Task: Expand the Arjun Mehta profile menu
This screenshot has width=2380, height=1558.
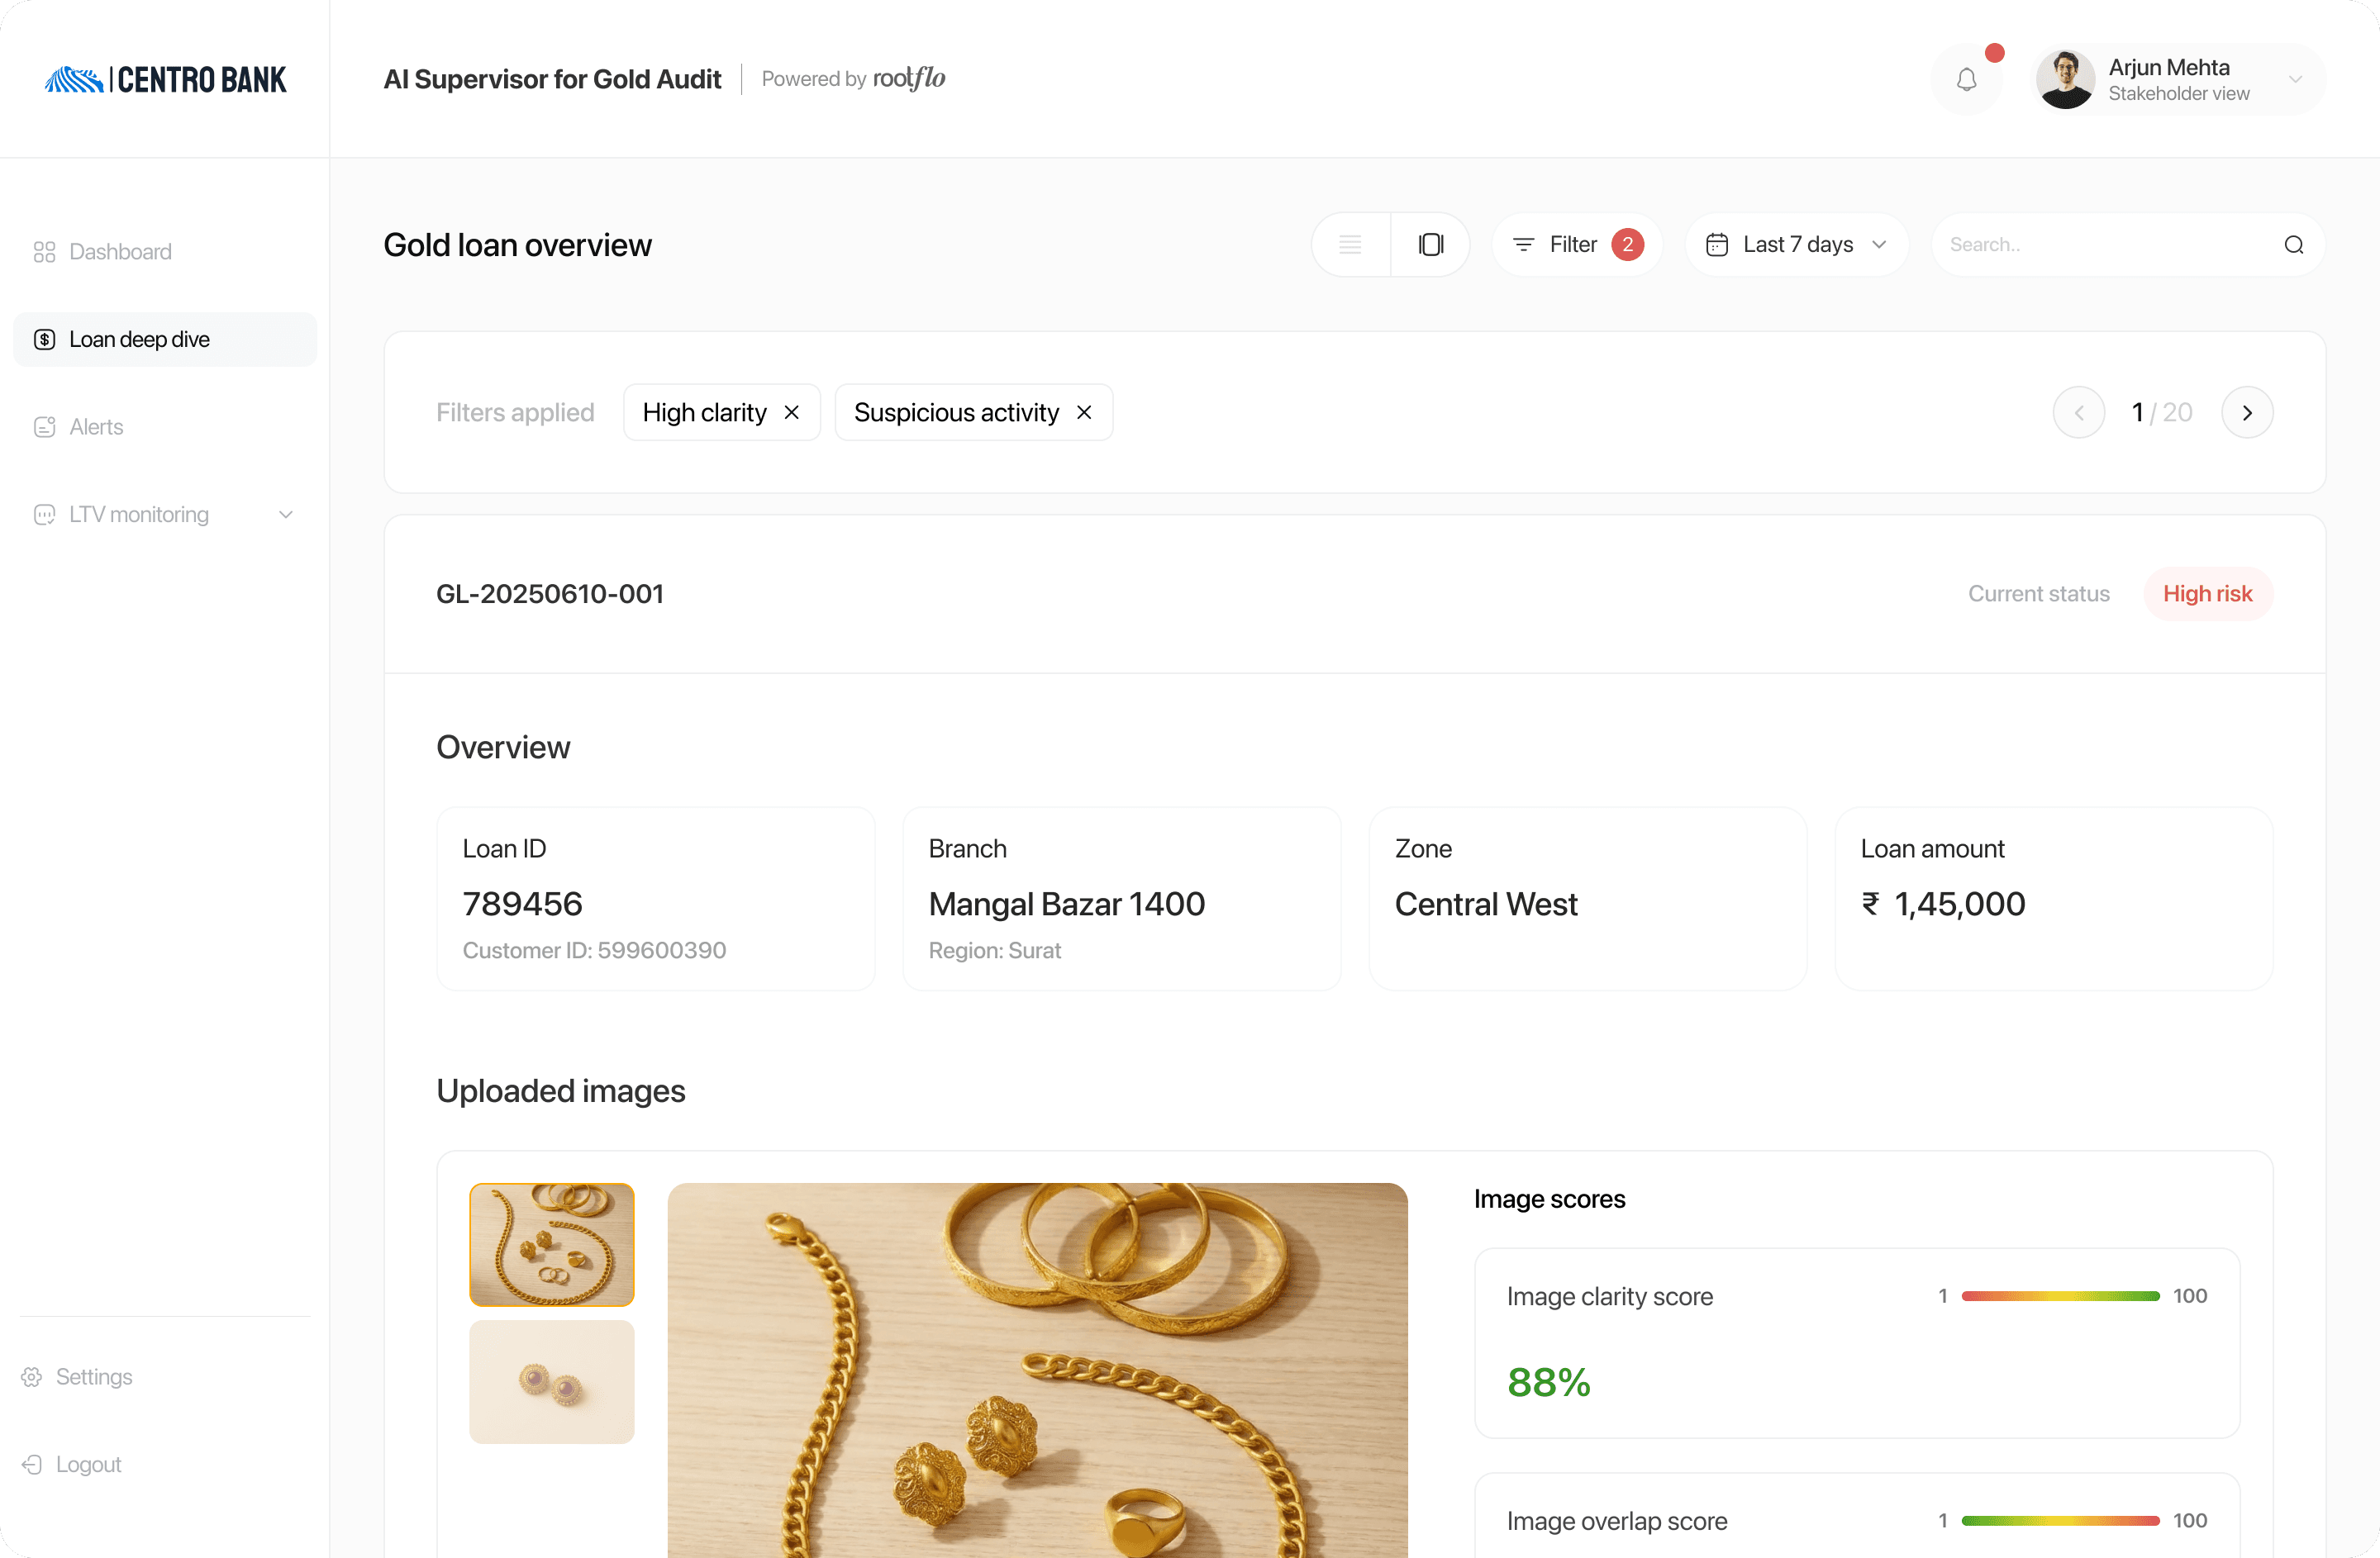Action: tap(2295, 79)
